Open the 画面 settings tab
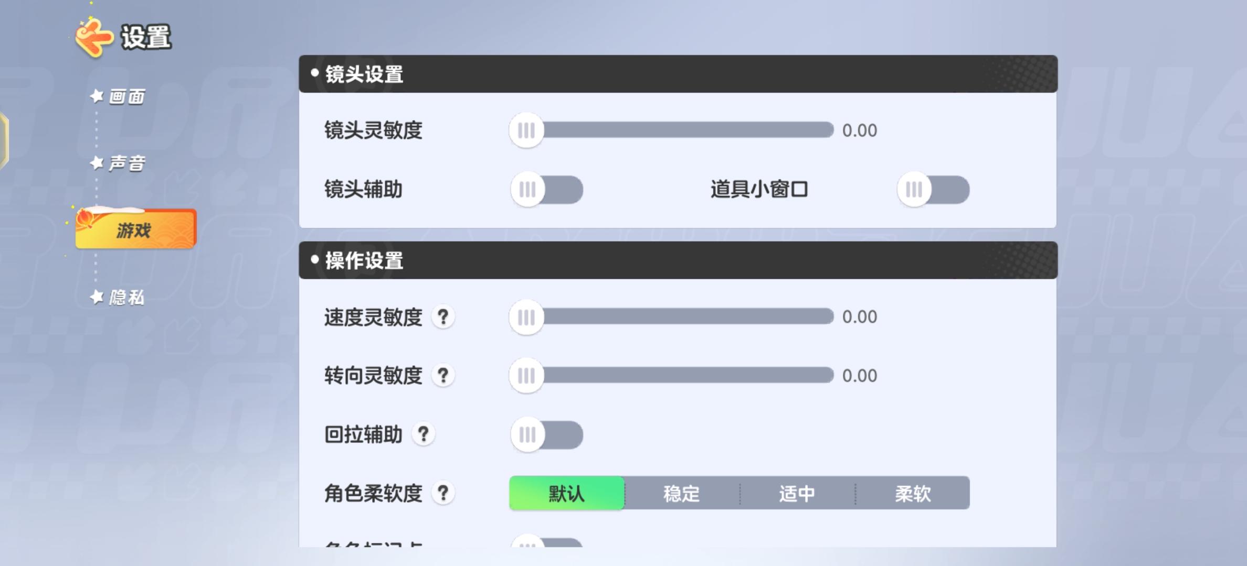Image resolution: width=1247 pixels, height=566 pixels. [126, 96]
